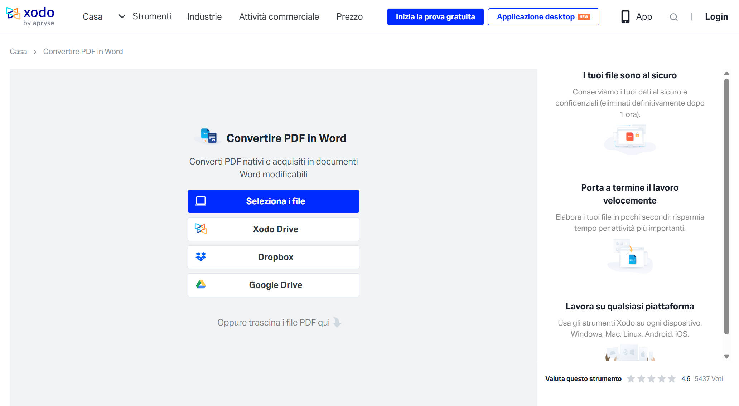Start the free trial with Inizia la prova gratuita
The image size is (739, 406).
pyautogui.click(x=435, y=17)
